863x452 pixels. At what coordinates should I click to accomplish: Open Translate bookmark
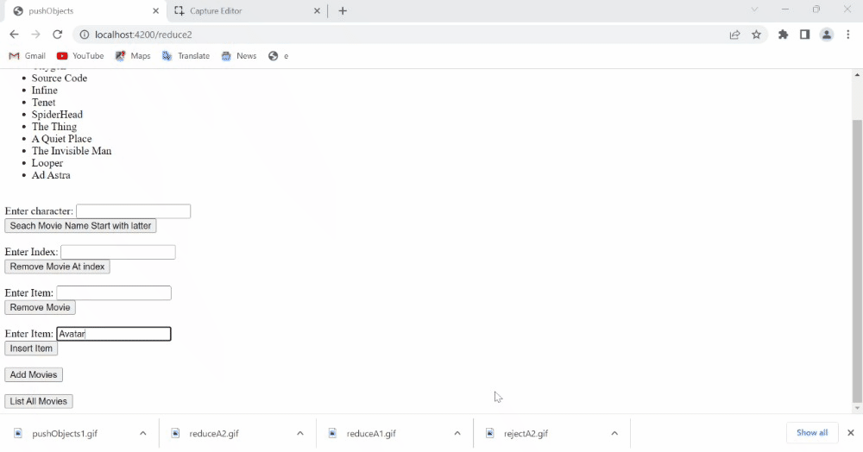(x=186, y=56)
